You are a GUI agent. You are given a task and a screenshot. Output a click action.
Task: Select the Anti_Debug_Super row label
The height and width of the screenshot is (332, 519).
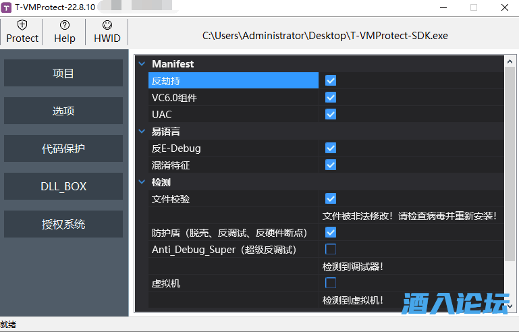(234, 249)
